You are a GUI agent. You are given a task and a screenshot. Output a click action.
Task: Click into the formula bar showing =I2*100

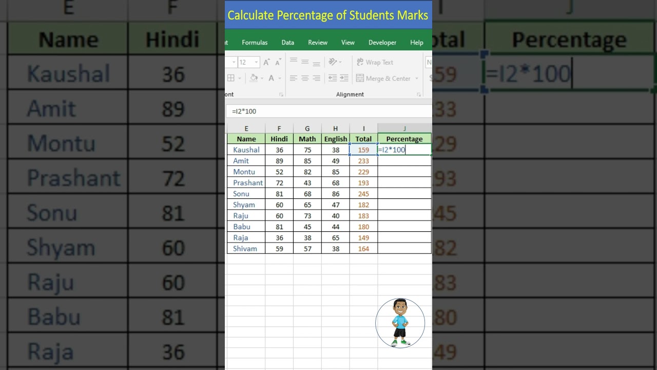pos(328,111)
